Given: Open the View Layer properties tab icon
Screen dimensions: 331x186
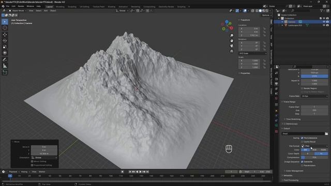Looking at the screenshot, I should tap(276, 89).
